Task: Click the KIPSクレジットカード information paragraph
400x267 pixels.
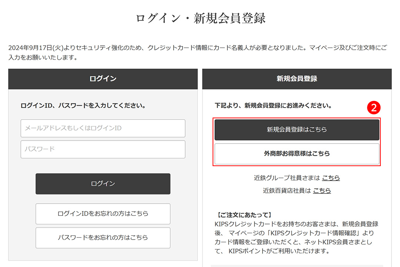Action: [296, 237]
